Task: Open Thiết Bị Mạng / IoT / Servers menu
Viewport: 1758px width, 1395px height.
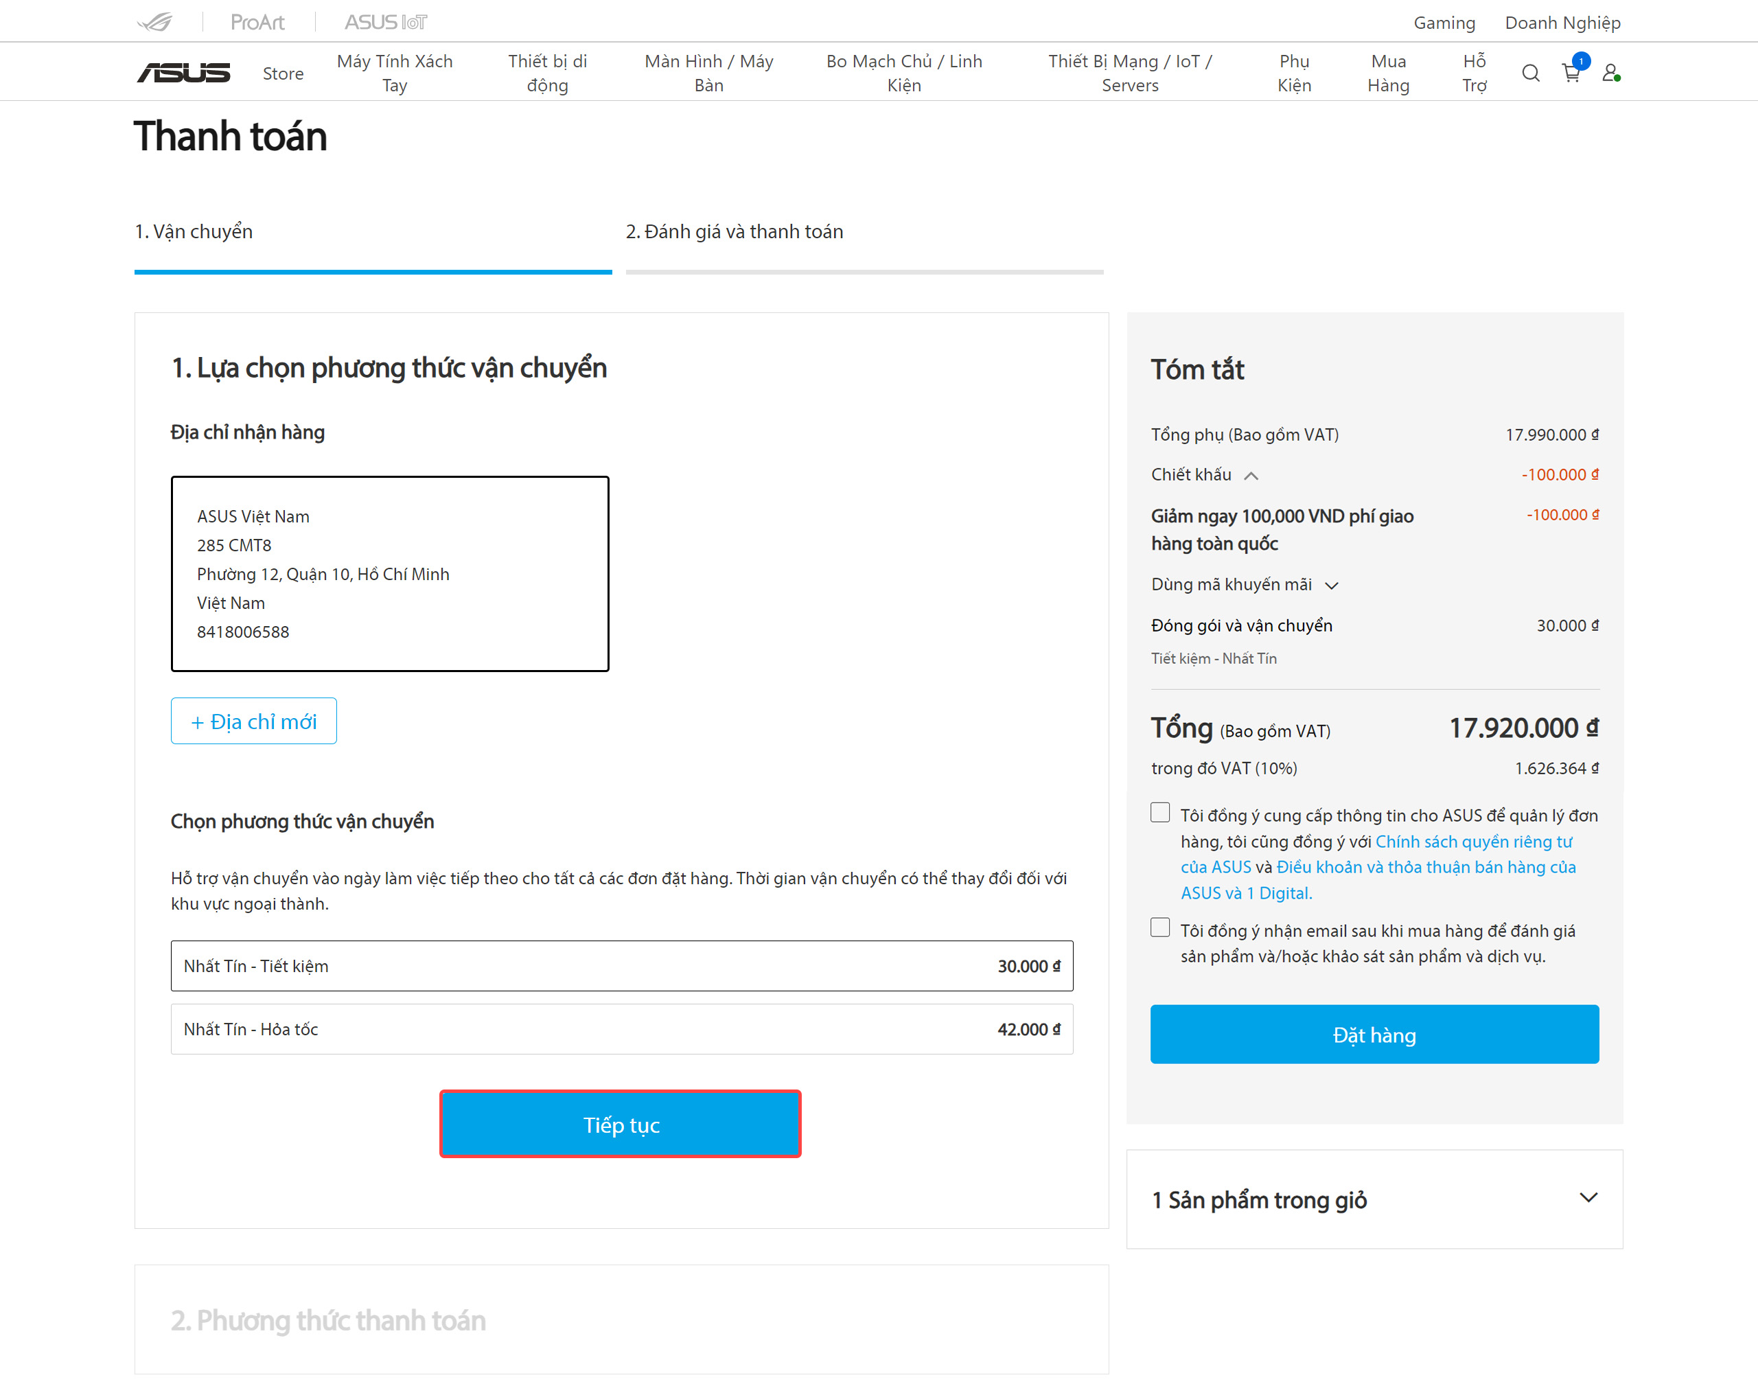Action: (1130, 73)
